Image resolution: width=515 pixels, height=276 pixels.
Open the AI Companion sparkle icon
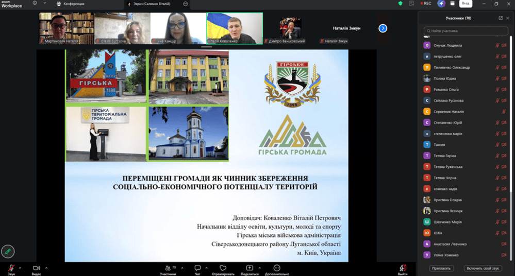click(441, 4)
